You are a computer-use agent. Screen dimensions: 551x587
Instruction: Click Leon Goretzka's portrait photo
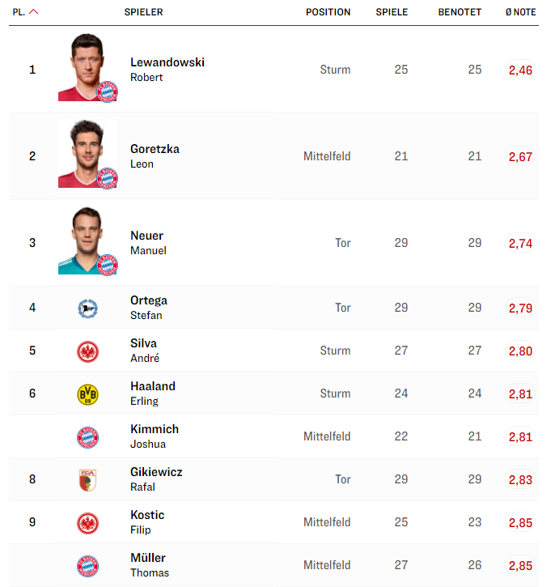pos(87,154)
